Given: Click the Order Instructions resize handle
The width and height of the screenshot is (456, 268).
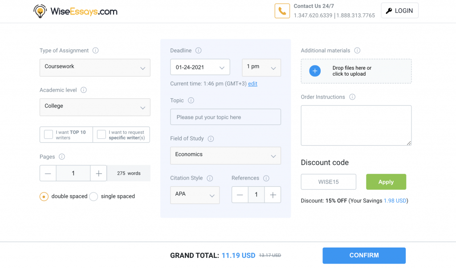Looking at the screenshot, I should 409,143.
